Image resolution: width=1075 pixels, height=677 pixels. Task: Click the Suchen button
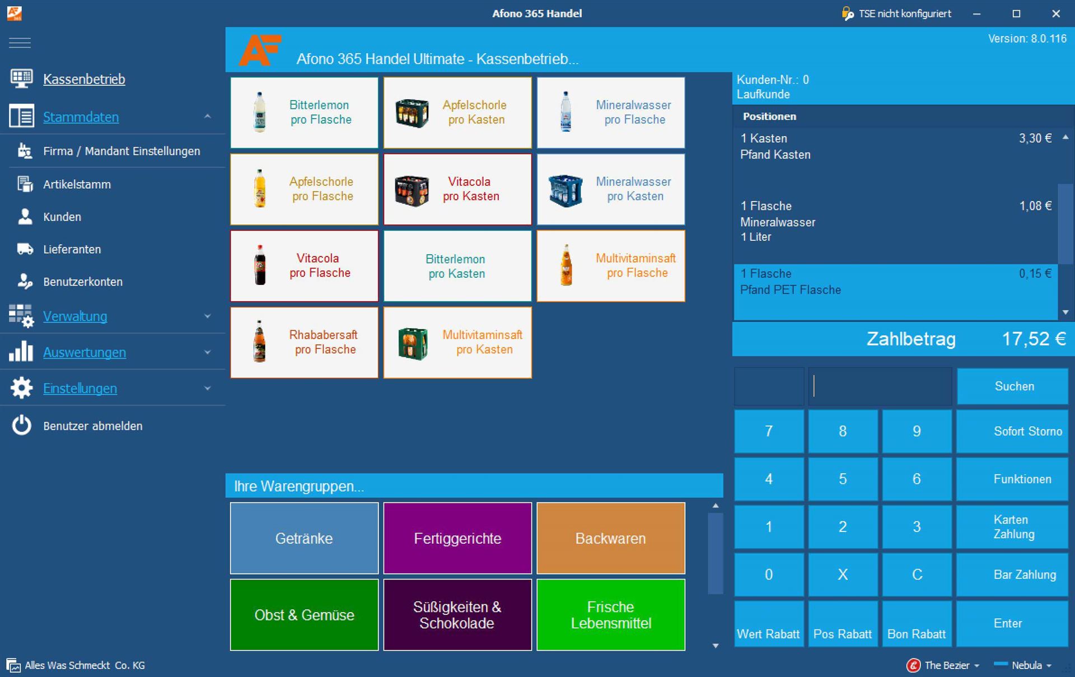(x=1012, y=386)
